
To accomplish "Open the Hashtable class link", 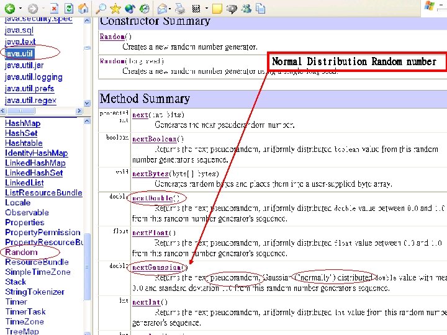I will (x=24, y=143).
